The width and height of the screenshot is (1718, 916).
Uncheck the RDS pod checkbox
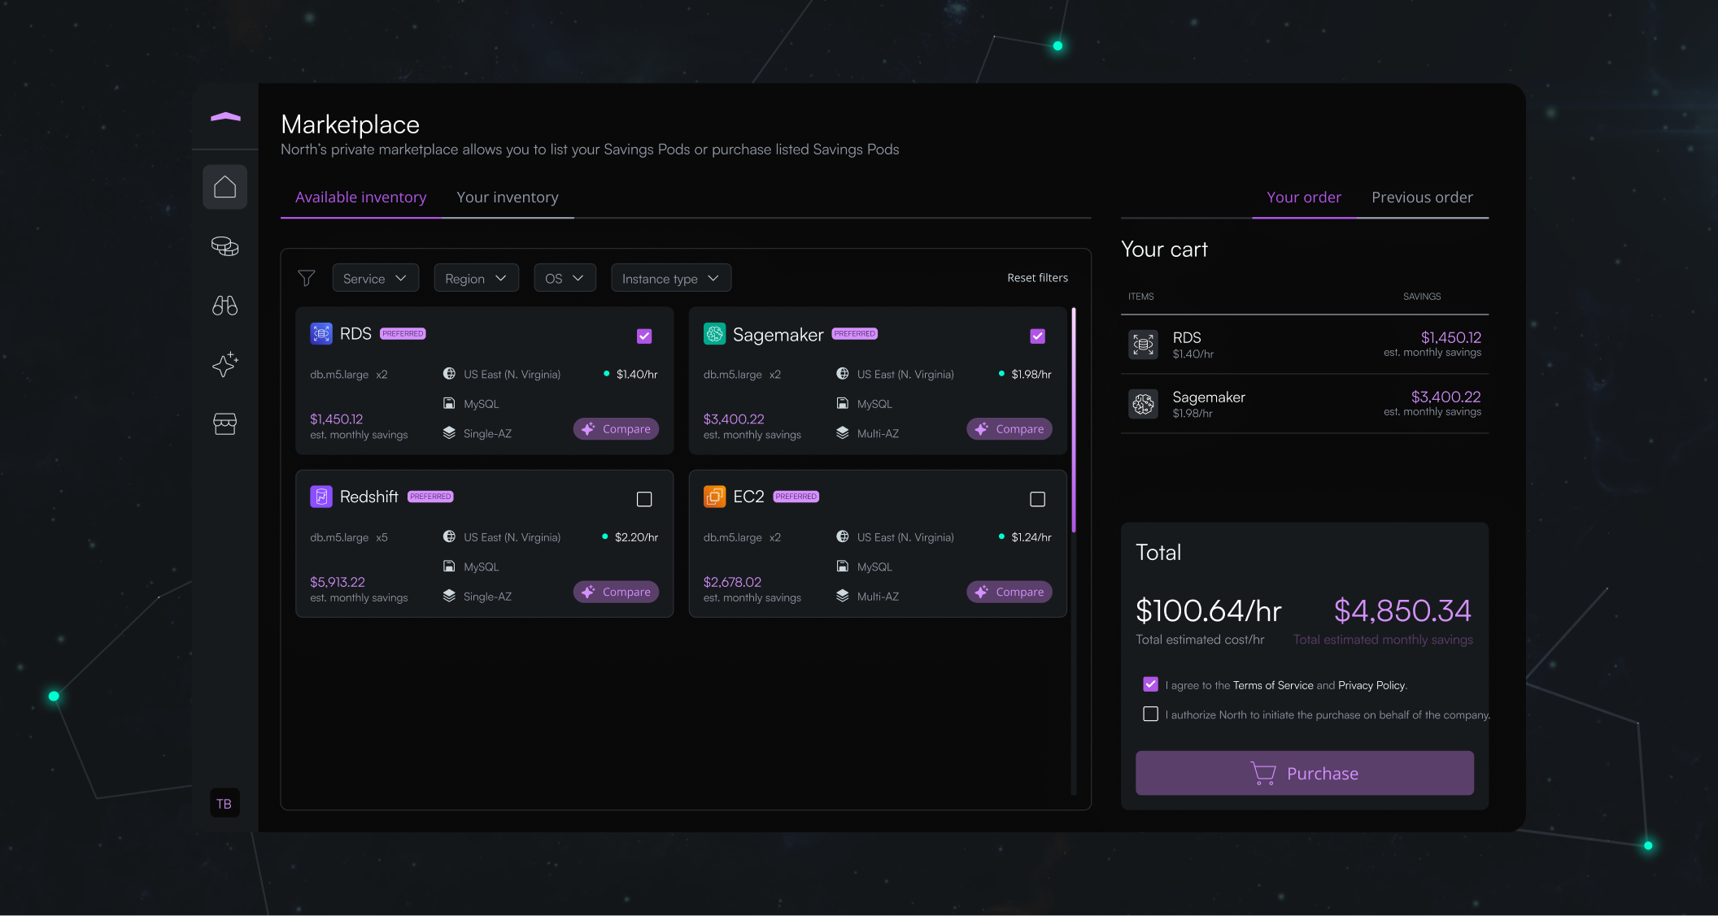(x=644, y=336)
